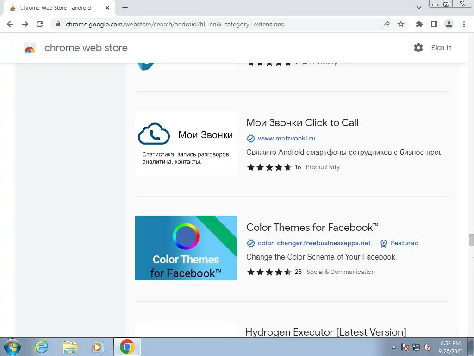Click verified badge beside color-changer.freebusinessapps.net
Image resolution: width=474 pixels, height=356 pixels.
coord(250,243)
